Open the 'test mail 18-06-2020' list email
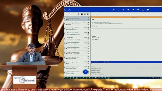This screenshot has height=91, width=162. (77, 43)
